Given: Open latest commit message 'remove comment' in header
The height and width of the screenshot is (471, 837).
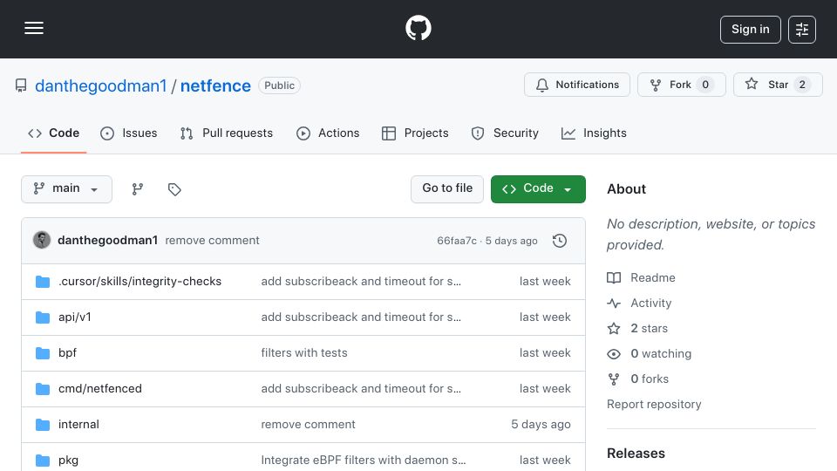Looking at the screenshot, I should click(x=212, y=241).
